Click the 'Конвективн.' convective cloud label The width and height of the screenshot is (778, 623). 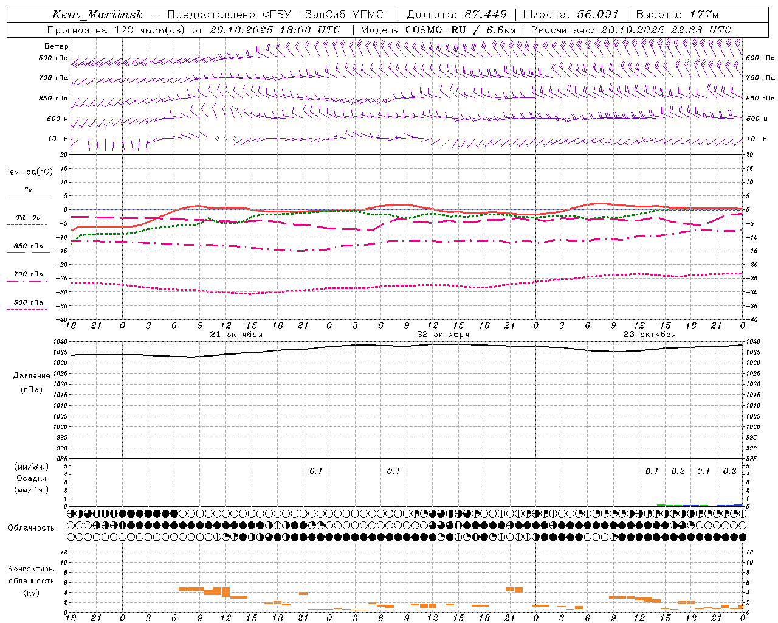click(32, 569)
